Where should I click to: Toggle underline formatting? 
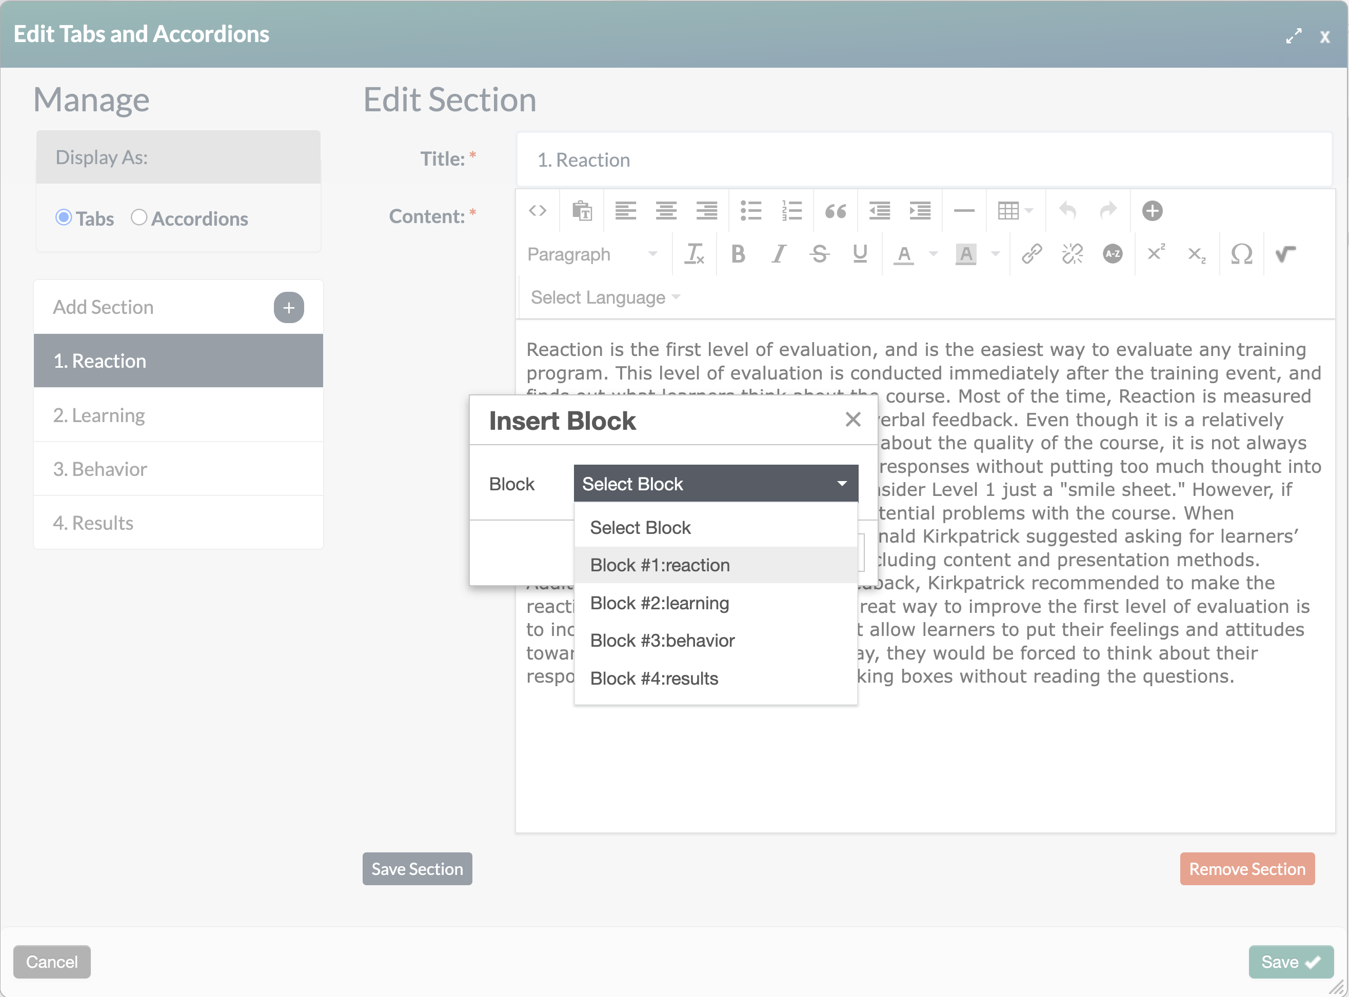860,254
